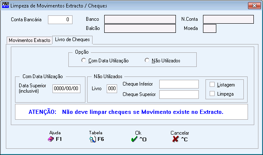The width and height of the screenshot is (263, 155).
Task: Select the Com Data Utilização radio option
Action: coord(83,60)
